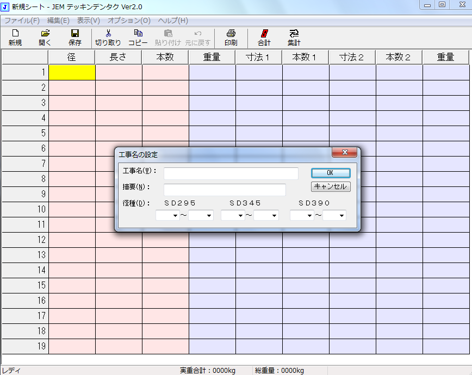This screenshot has width=472, height=375.
Task: Close the 工事名の設定 dialog
Action: point(344,152)
